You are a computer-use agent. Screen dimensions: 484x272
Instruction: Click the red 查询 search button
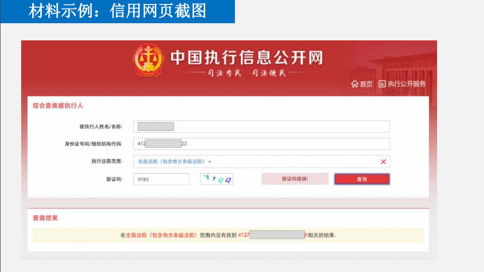click(362, 179)
